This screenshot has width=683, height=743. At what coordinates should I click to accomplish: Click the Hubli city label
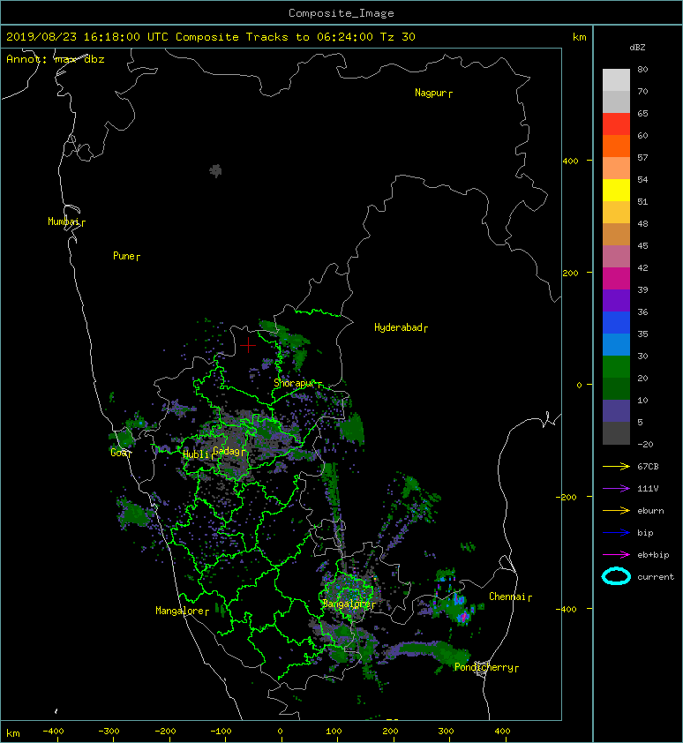pos(196,454)
